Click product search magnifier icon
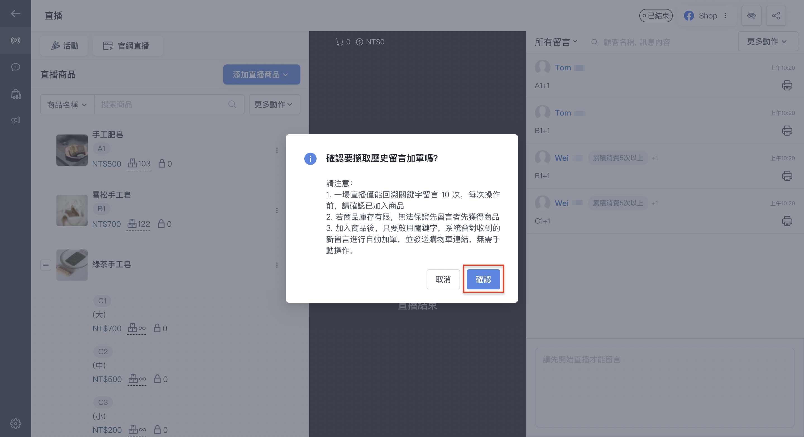 [x=232, y=104]
